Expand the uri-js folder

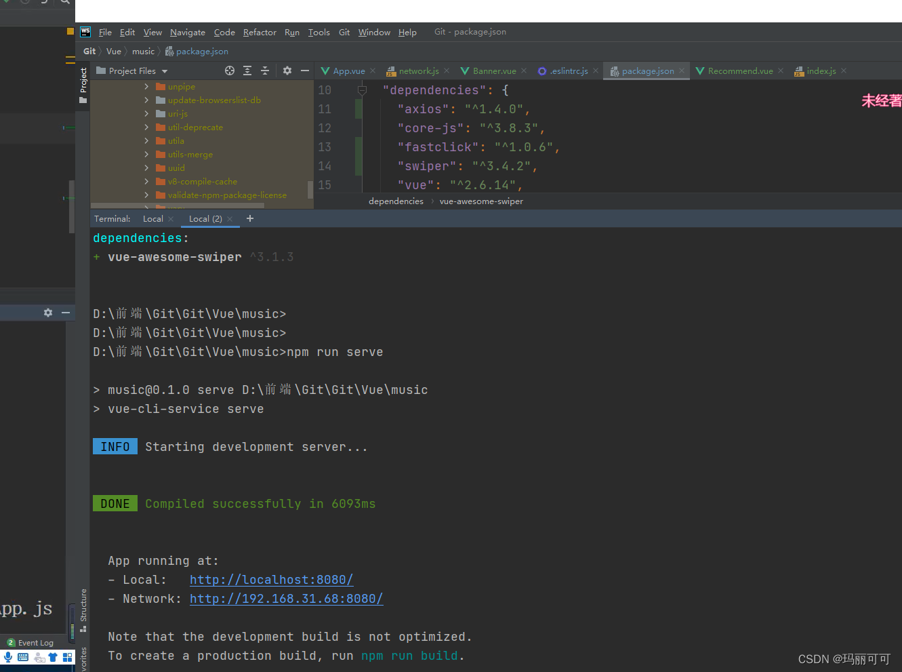[x=146, y=113]
